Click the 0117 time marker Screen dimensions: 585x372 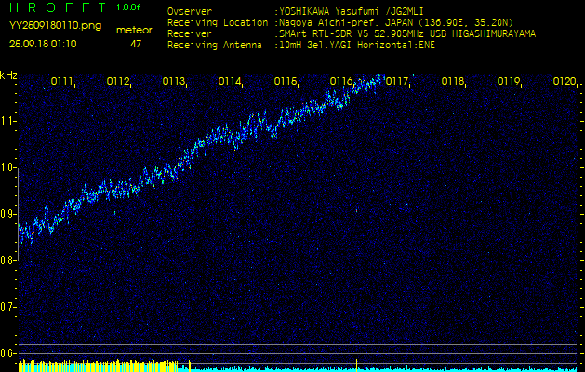[x=397, y=82]
